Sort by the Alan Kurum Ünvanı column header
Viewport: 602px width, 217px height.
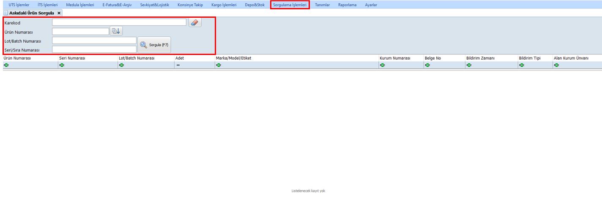pyautogui.click(x=571, y=58)
